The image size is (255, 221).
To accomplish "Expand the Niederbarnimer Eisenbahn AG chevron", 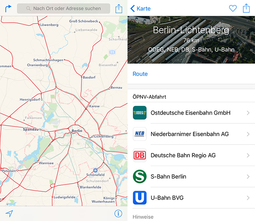I will click(x=248, y=134).
